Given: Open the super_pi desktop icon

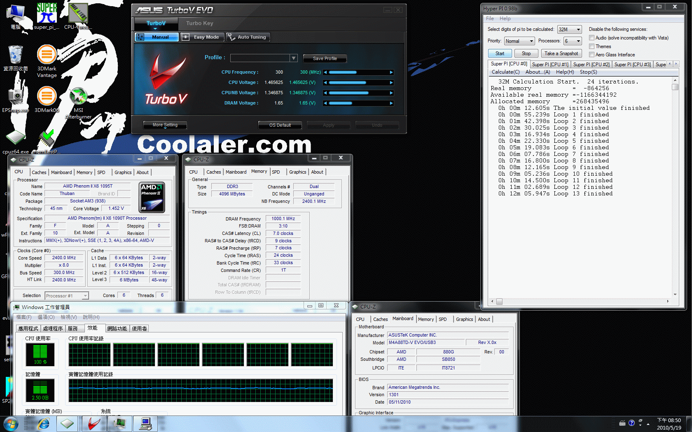Looking at the screenshot, I should click(47, 16).
